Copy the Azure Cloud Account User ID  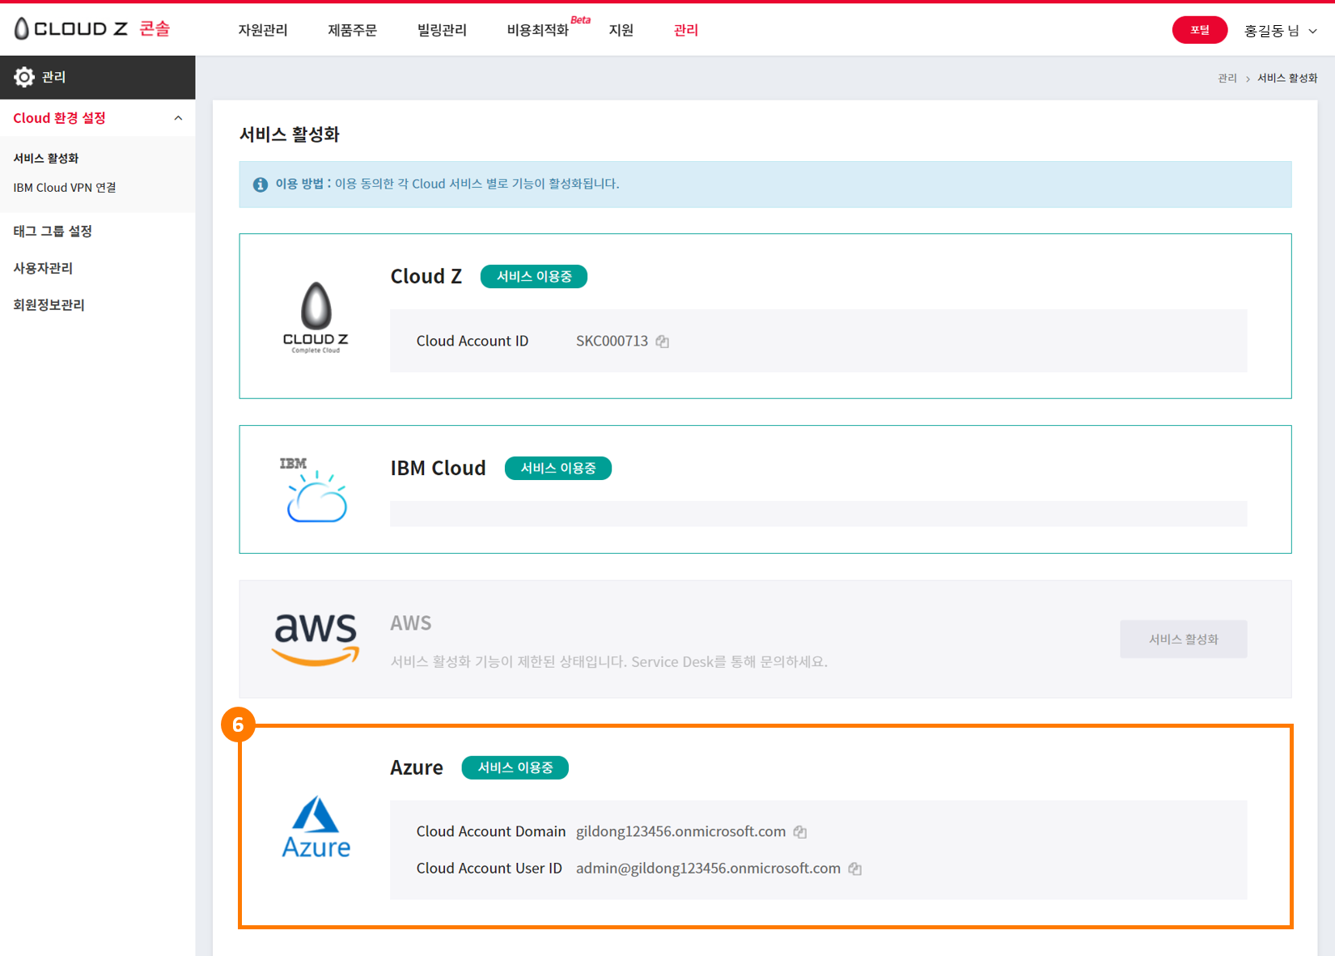coord(855,869)
